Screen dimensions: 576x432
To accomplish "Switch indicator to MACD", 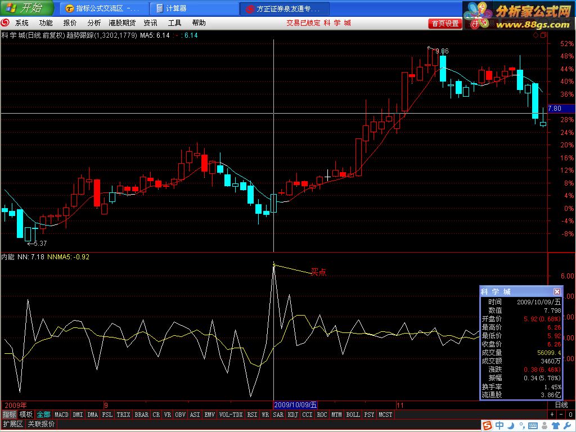I will click(x=61, y=415).
